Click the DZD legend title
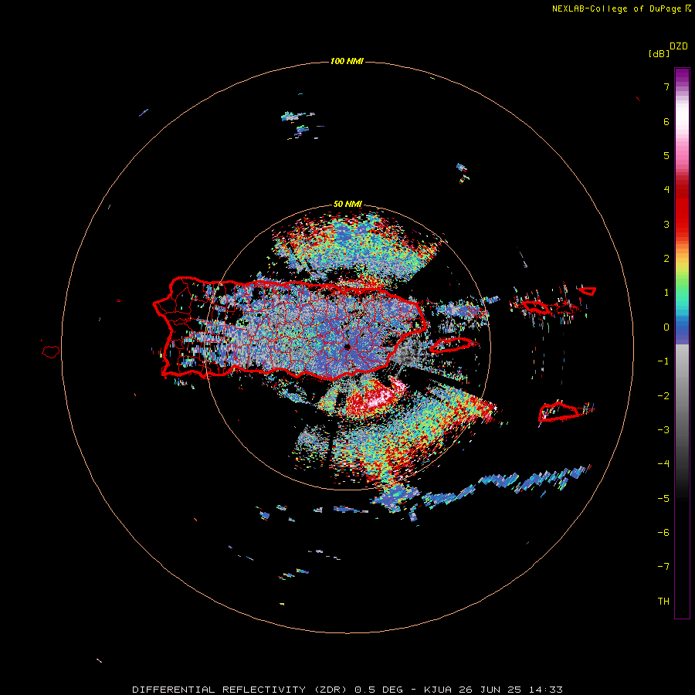The image size is (695, 695). pyautogui.click(x=679, y=46)
